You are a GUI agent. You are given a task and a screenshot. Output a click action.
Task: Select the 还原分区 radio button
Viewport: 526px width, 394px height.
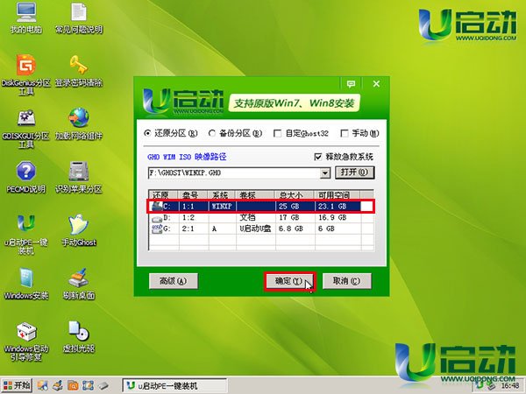[x=147, y=133]
